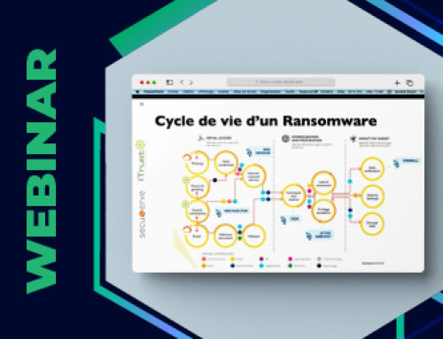Click the ACTIVE DIRECTORY label
Screen dimensions: 443x339
tap(323, 235)
